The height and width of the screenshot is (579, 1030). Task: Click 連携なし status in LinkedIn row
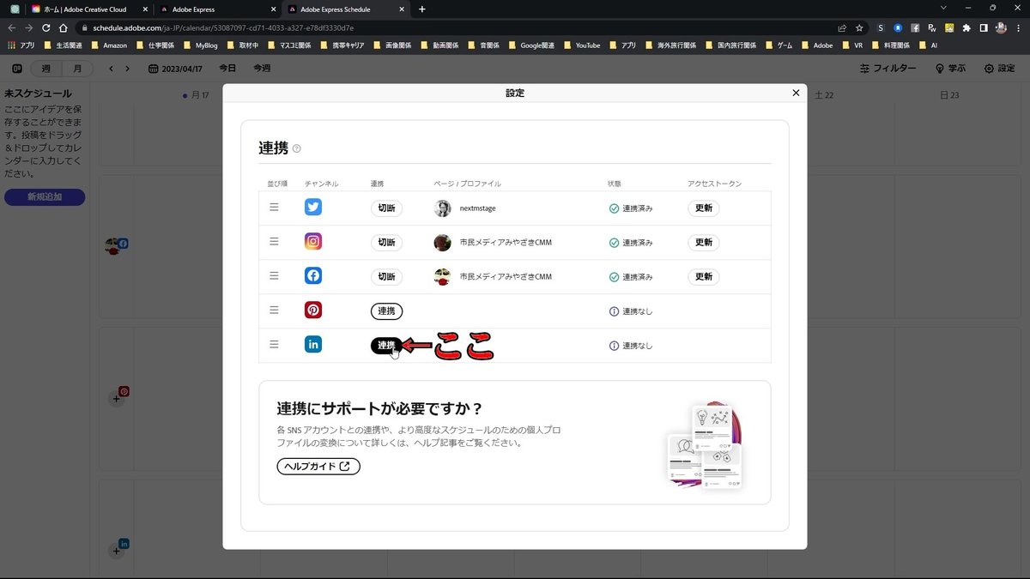(631, 346)
